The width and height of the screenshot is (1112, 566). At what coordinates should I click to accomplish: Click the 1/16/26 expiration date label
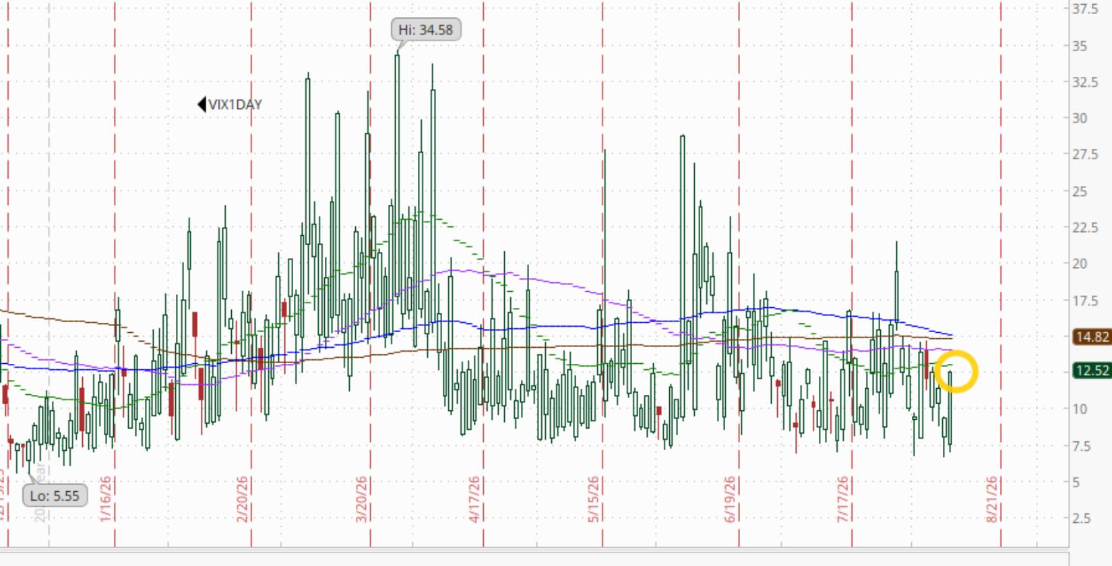tap(106, 499)
